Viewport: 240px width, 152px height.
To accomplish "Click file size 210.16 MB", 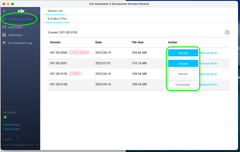I will pos(139,63).
